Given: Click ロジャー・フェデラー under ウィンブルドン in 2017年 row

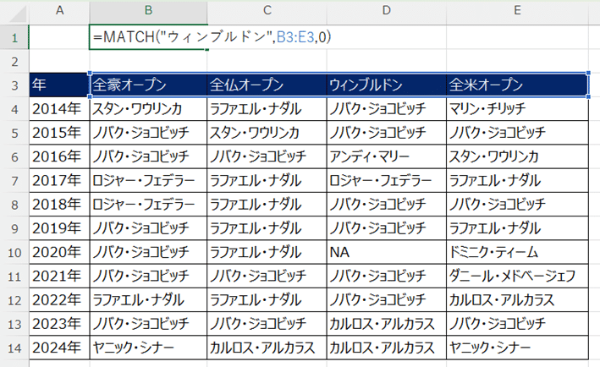Looking at the screenshot, I should [x=387, y=180].
